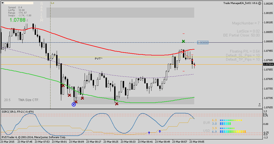Click the Default_TP_Pips = 10 text

click(x=243, y=59)
